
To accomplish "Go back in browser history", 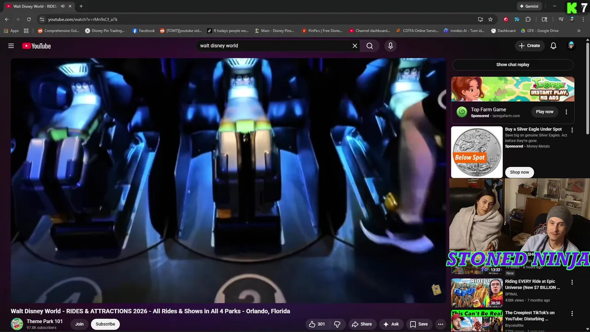I will [x=6, y=19].
